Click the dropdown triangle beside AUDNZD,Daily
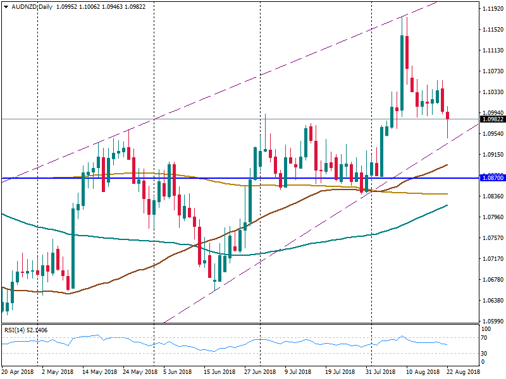Screen dimensions: 506x379 pyautogui.click(x=5, y=6)
